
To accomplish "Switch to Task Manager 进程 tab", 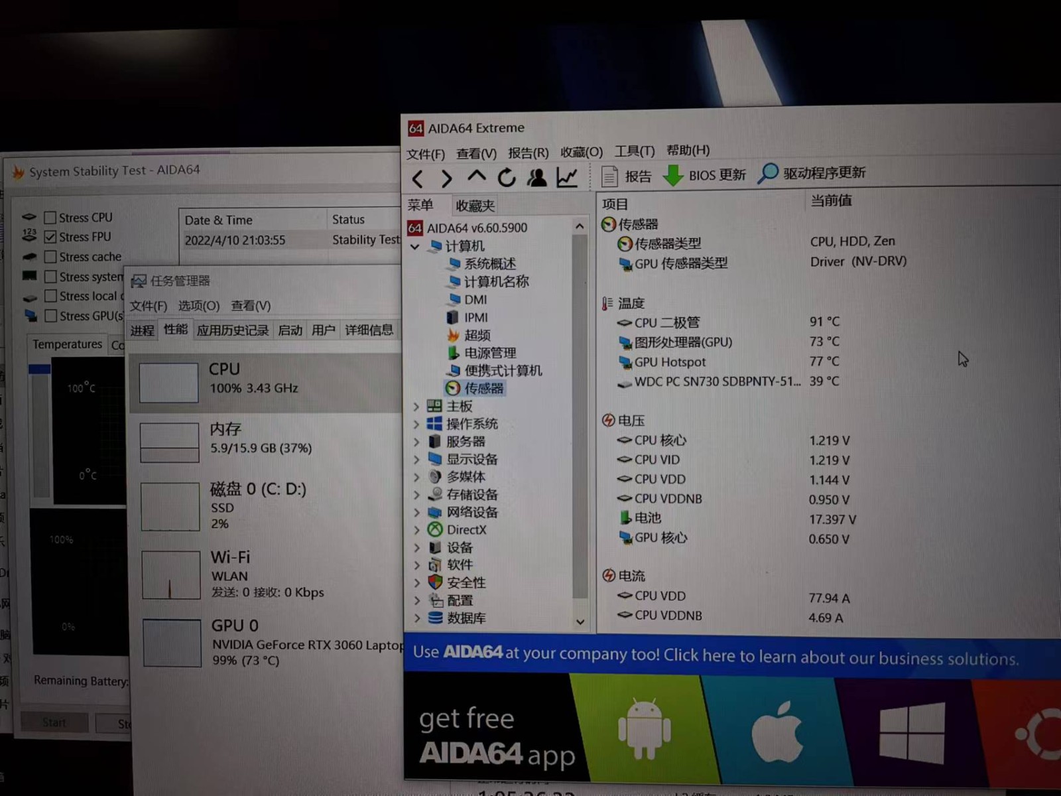I will point(142,330).
